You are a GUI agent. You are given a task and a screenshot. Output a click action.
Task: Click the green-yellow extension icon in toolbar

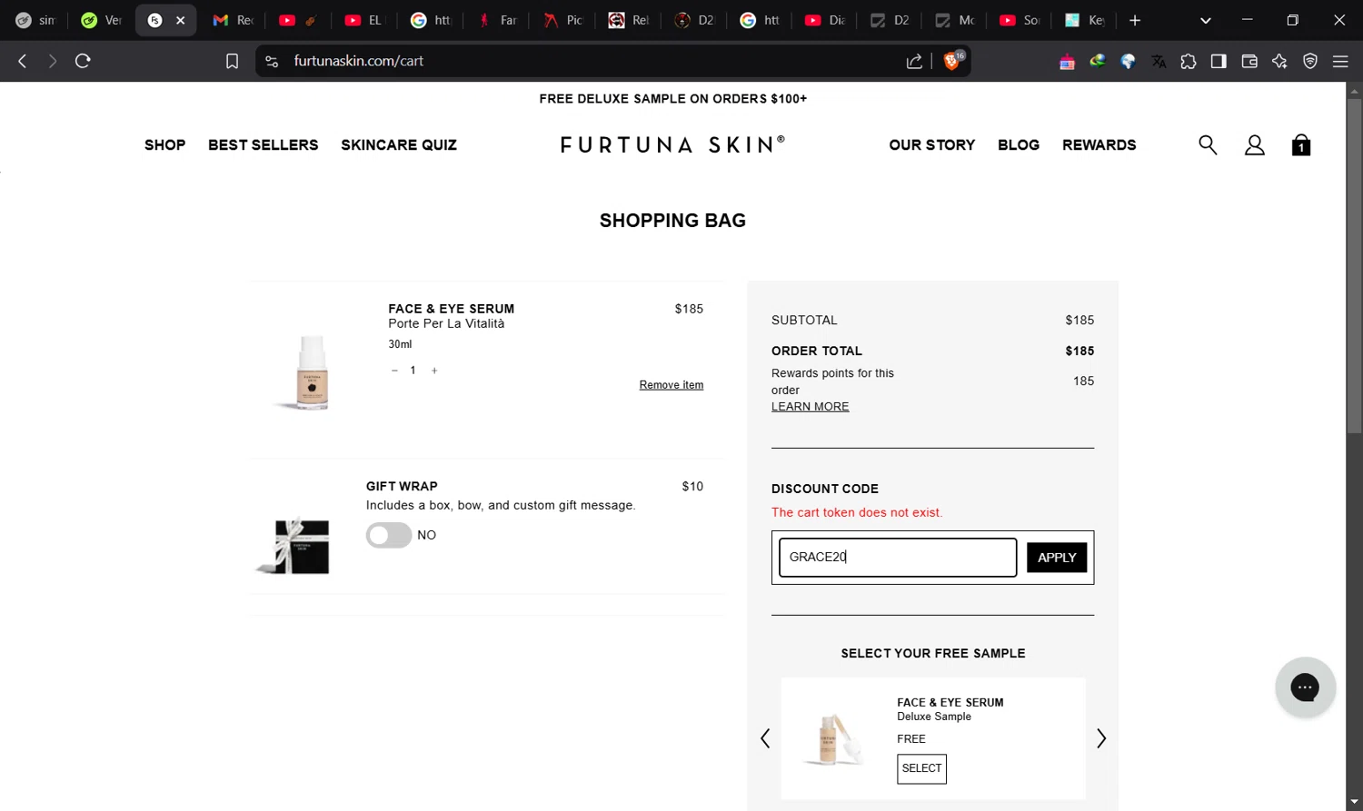tap(1098, 61)
